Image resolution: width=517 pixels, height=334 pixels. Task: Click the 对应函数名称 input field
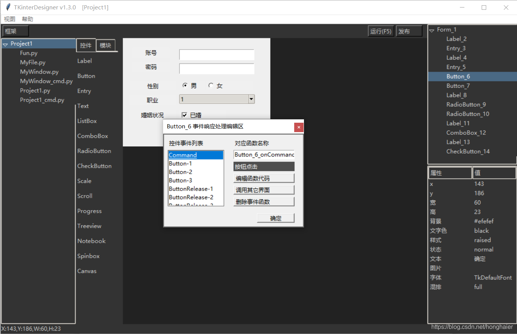pyautogui.click(x=264, y=155)
